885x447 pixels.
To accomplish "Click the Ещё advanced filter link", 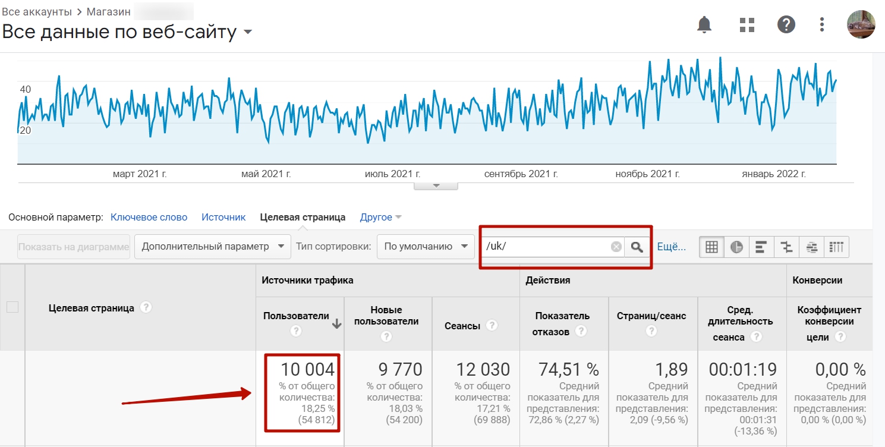I will coord(671,247).
